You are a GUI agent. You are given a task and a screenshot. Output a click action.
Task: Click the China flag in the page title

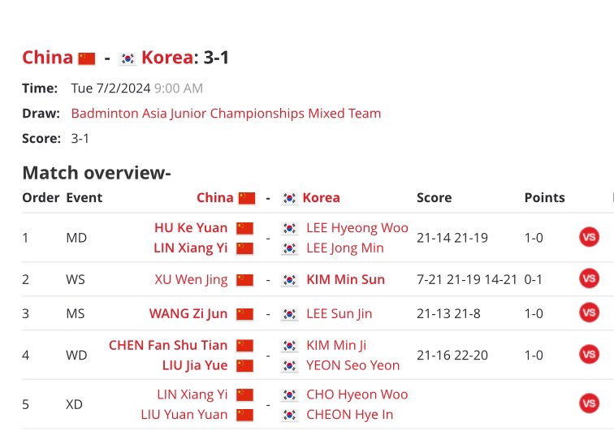click(87, 58)
